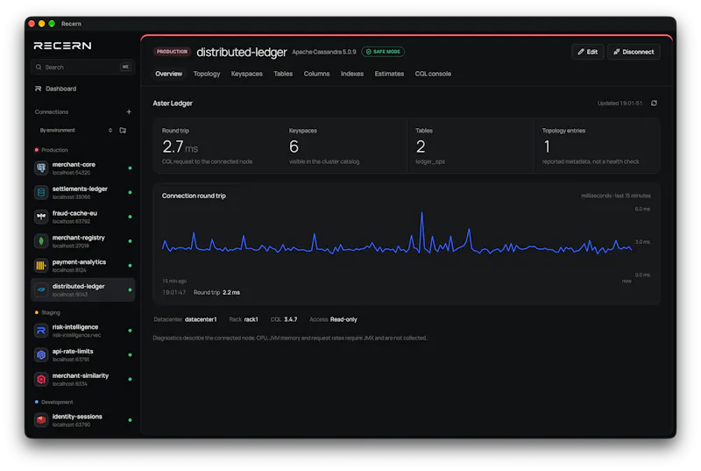This screenshot has height=471, width=701.
Task: Click the merchant-similarity connection icon
Action: click(41, 379)
